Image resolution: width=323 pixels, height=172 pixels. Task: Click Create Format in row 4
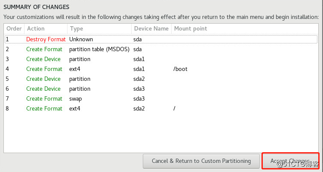coord(44,69)
